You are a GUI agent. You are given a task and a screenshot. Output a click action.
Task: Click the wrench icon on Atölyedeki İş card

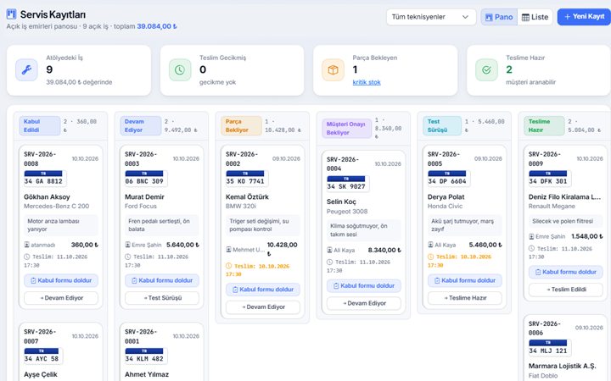pyautogui.click(x=26, y=70)
